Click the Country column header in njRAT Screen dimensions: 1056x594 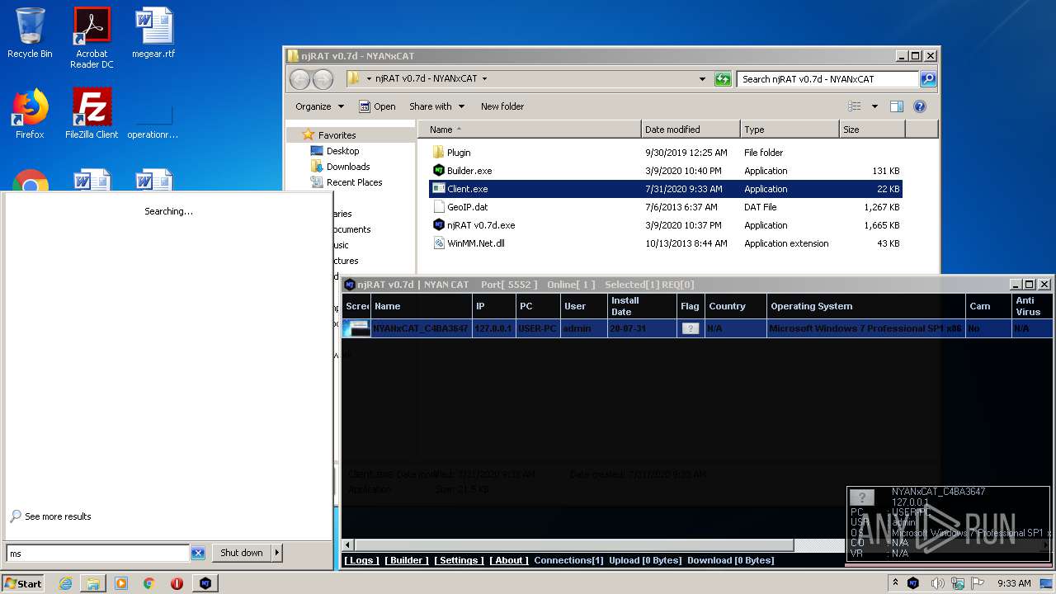(x=736, y=306)
